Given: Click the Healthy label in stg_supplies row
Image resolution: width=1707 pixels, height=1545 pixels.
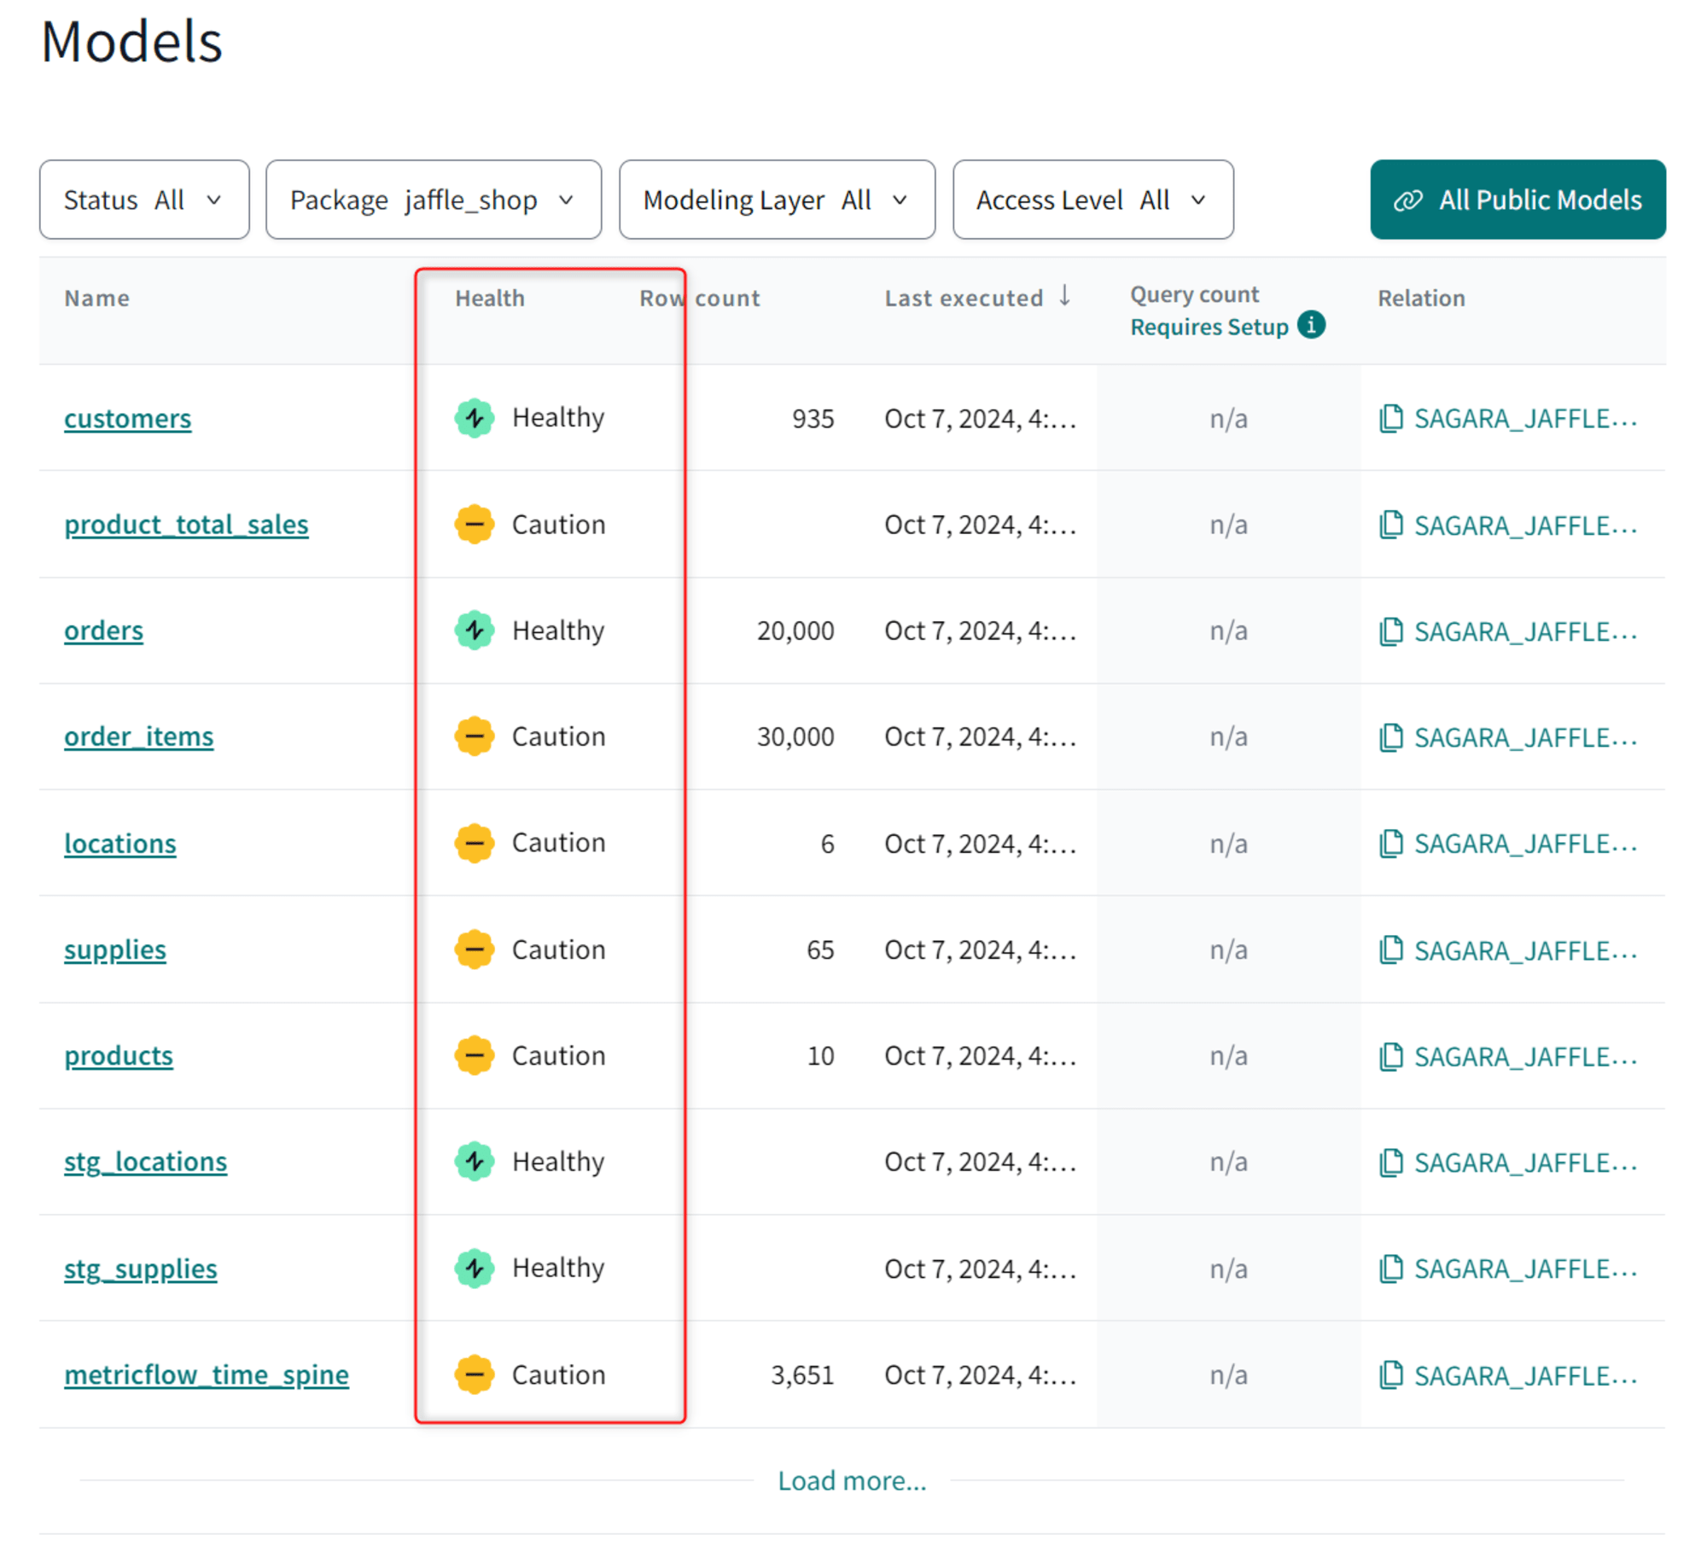Looking at the screenshot, I should (558, 1268).
